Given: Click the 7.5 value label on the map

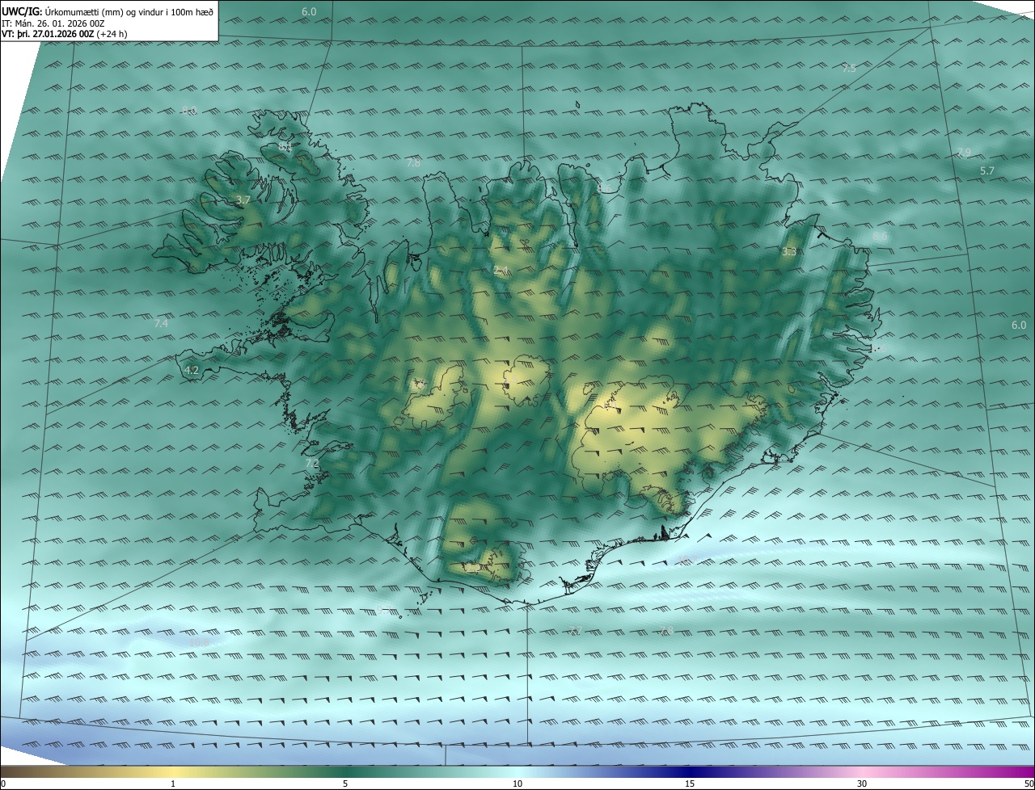Looking at the screenshot, I should point(849,69).
